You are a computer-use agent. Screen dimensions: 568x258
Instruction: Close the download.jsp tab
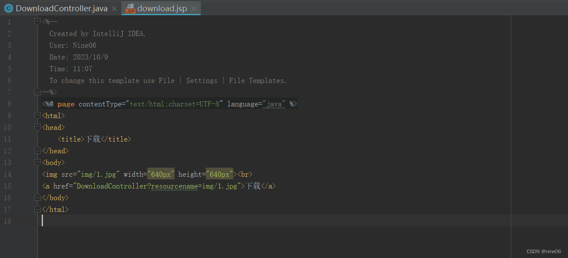click(x=194, y=8)
